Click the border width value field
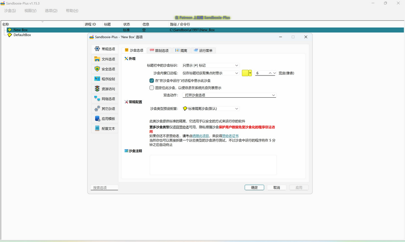 (261, 73)
